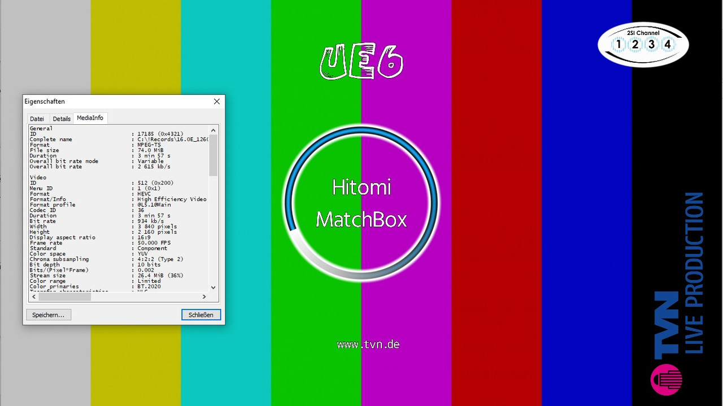Click the '10 bits' value
Image resolution: width=723 pixels, height=406 pixels.
pos(149,265)
